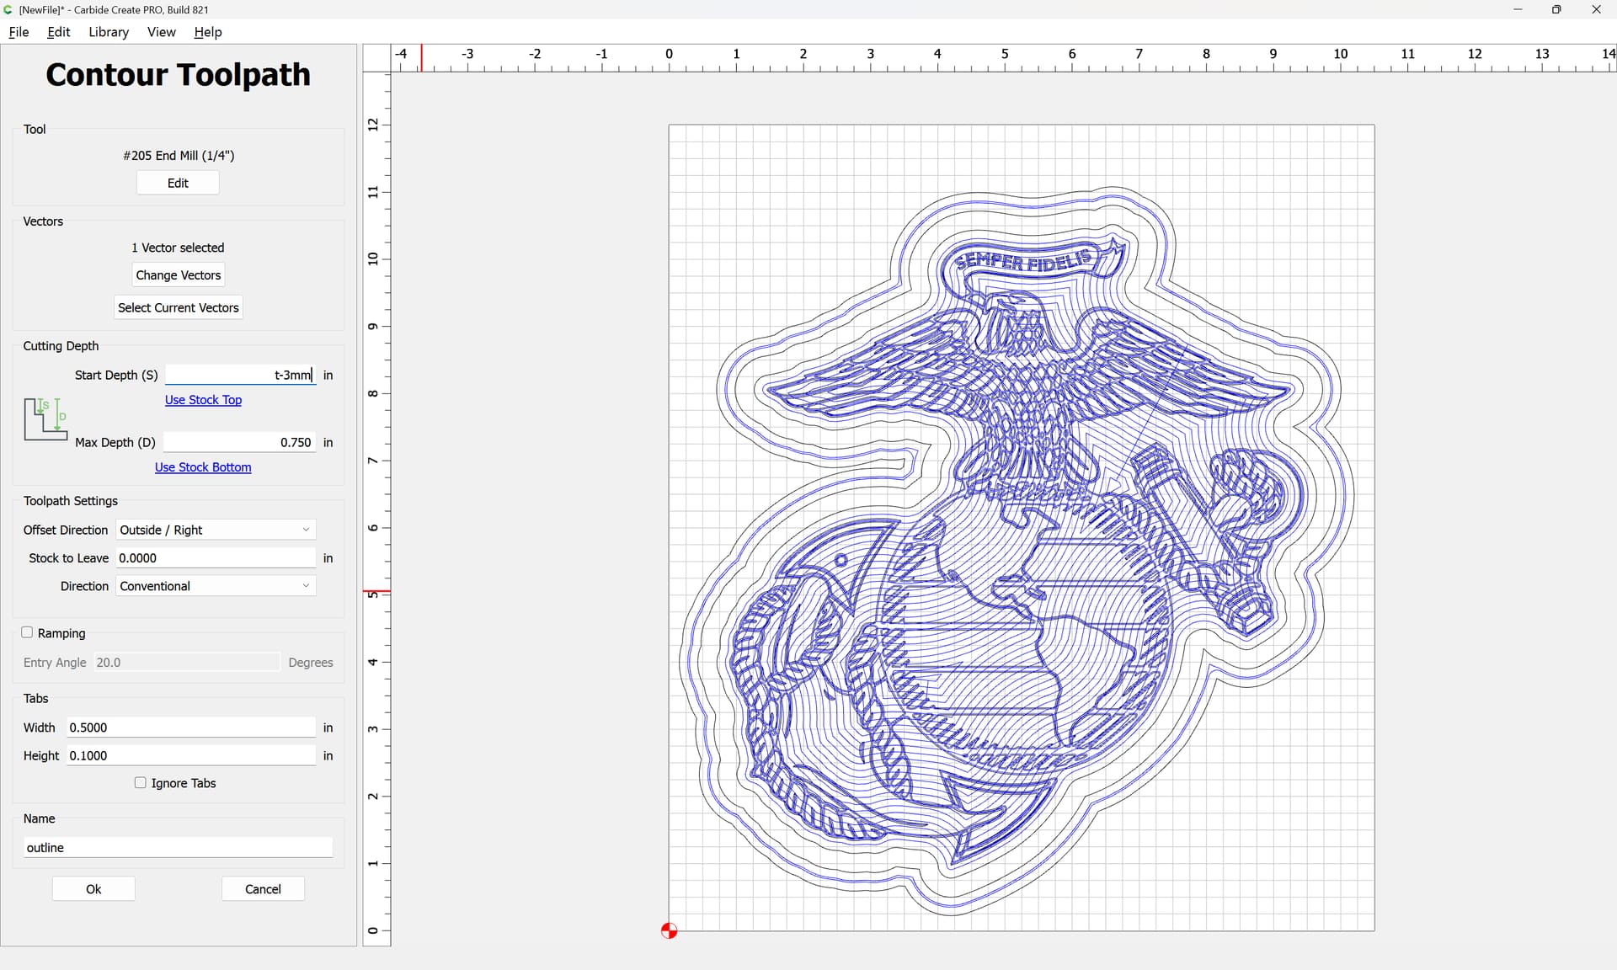Image resolution: width=1617 pixels, height=970 pixels.
Task: Click the Contour Toolpath heading
Action: [x=178, y=75]
